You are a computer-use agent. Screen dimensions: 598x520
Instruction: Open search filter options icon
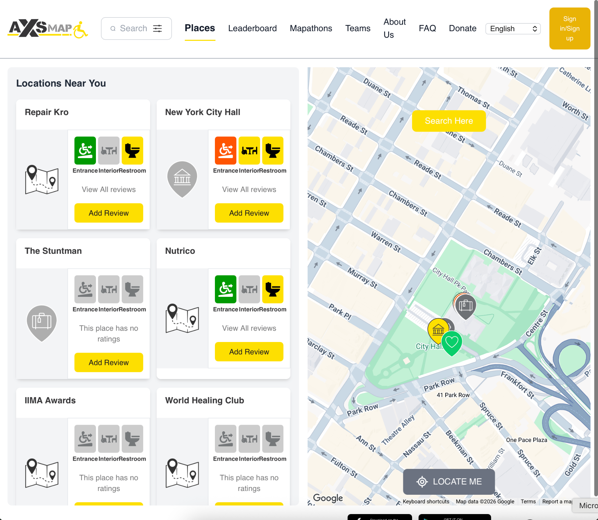coord(158,28)
